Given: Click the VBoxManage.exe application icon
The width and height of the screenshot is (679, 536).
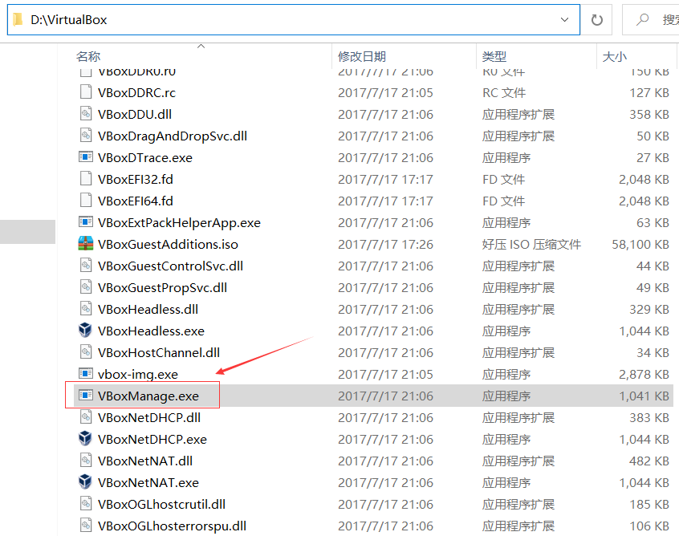Looking at the screenshot, I should 86,396.
